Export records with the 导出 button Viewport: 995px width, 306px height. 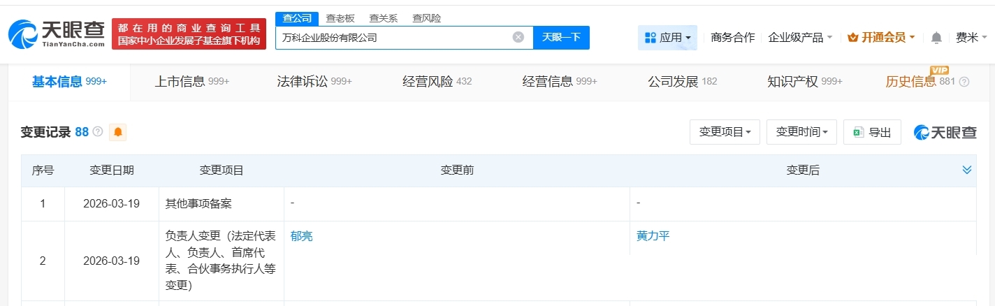(872, 132)
